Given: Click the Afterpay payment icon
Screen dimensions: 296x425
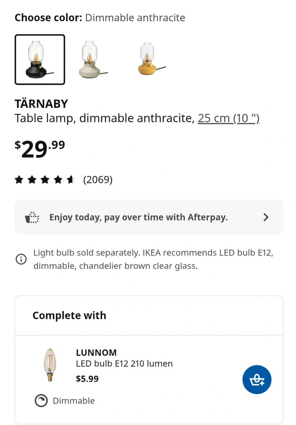Looking at the screenshot, I should click(x=32, y=218).
